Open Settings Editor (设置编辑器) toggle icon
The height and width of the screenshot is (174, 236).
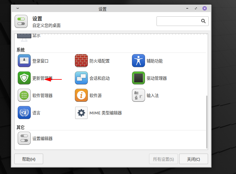point(24,138)
